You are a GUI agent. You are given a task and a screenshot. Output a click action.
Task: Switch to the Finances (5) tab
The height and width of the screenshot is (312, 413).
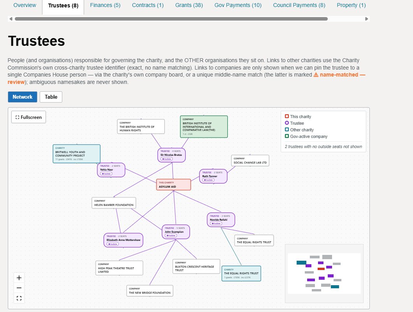tap(105, 5)
